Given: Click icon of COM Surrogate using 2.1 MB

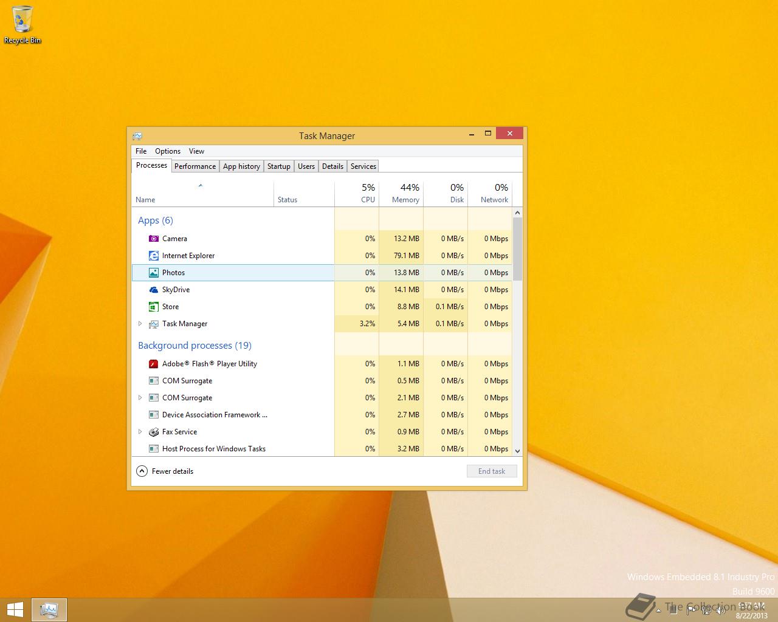Looking at the screenshot, I should coord(154,398).
